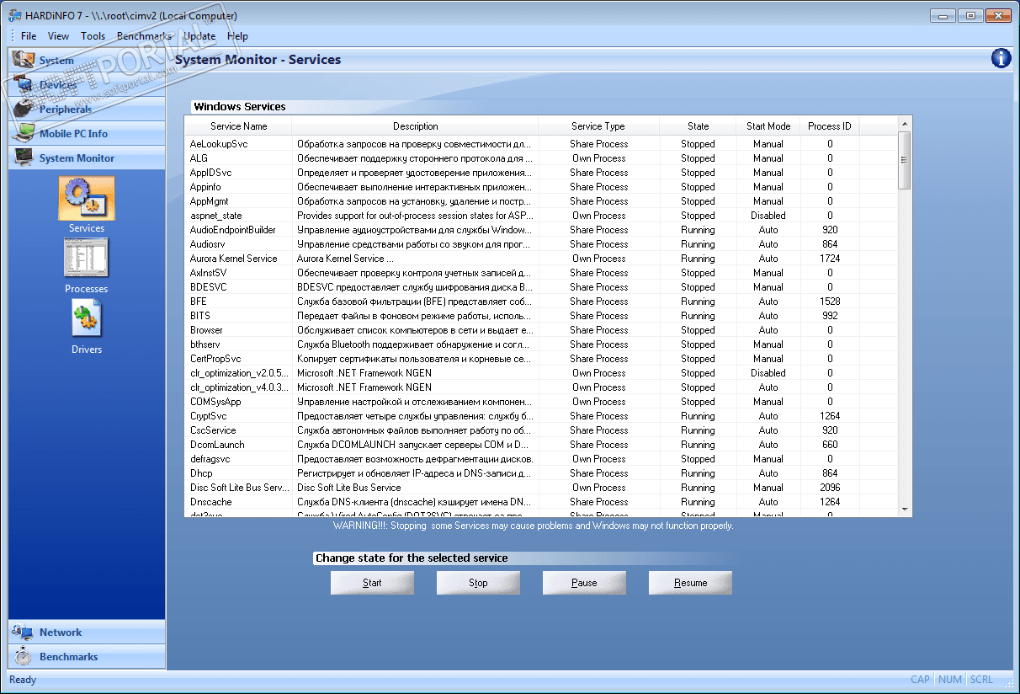The width and height of the screenshot is (1020, 694).
Task: Click the services list scrollbar thumb
Action: pyautogui.click(x=905, y=160)
